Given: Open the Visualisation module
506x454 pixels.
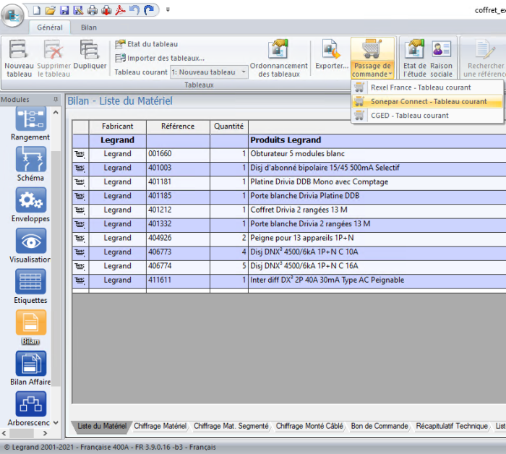Looking at the screenshot, I should [x=30, y=246].
